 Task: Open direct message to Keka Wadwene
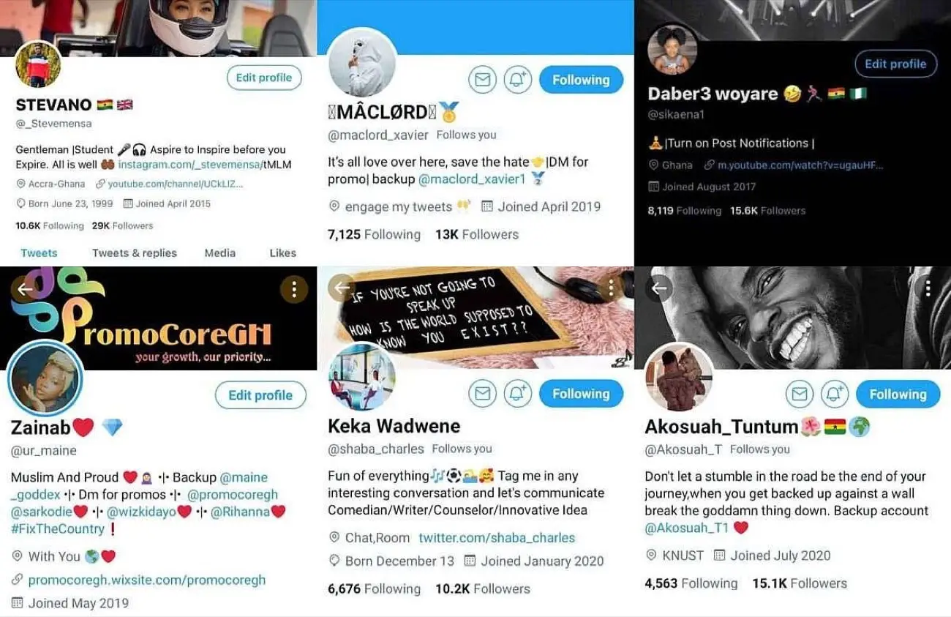pos(482,394)
